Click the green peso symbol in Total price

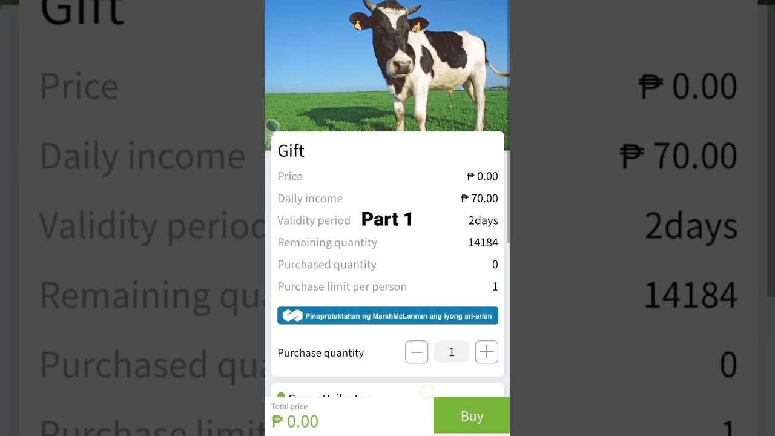[277, 421]
